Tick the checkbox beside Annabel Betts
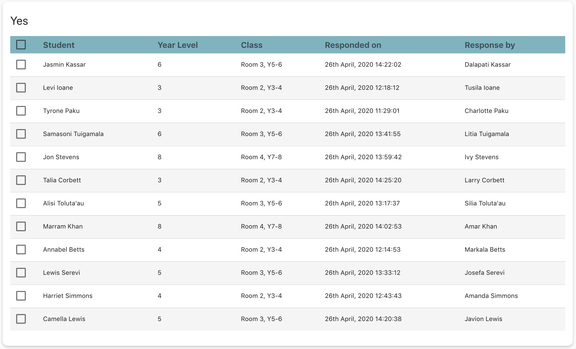This screenshot has width=576, height=349. tap(21, 250)
